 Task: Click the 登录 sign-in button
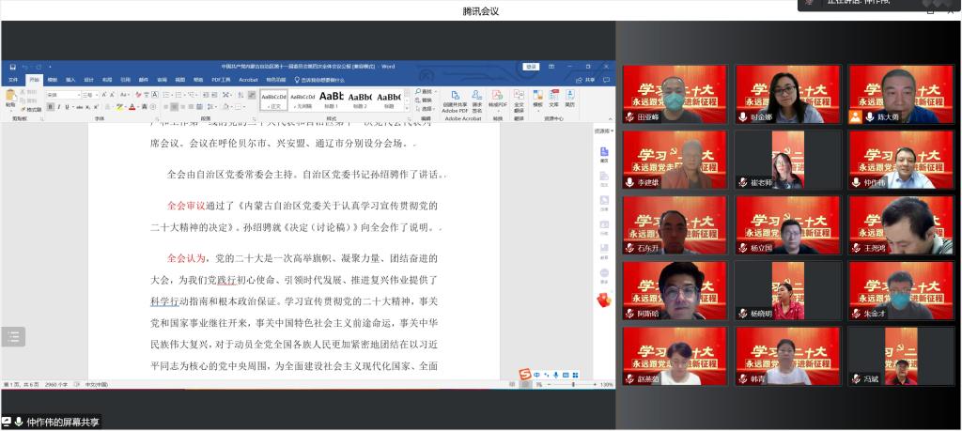point(532,67)
